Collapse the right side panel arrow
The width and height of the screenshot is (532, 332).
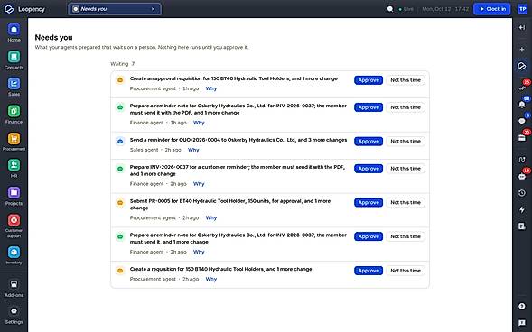click(x=522, y=27)
